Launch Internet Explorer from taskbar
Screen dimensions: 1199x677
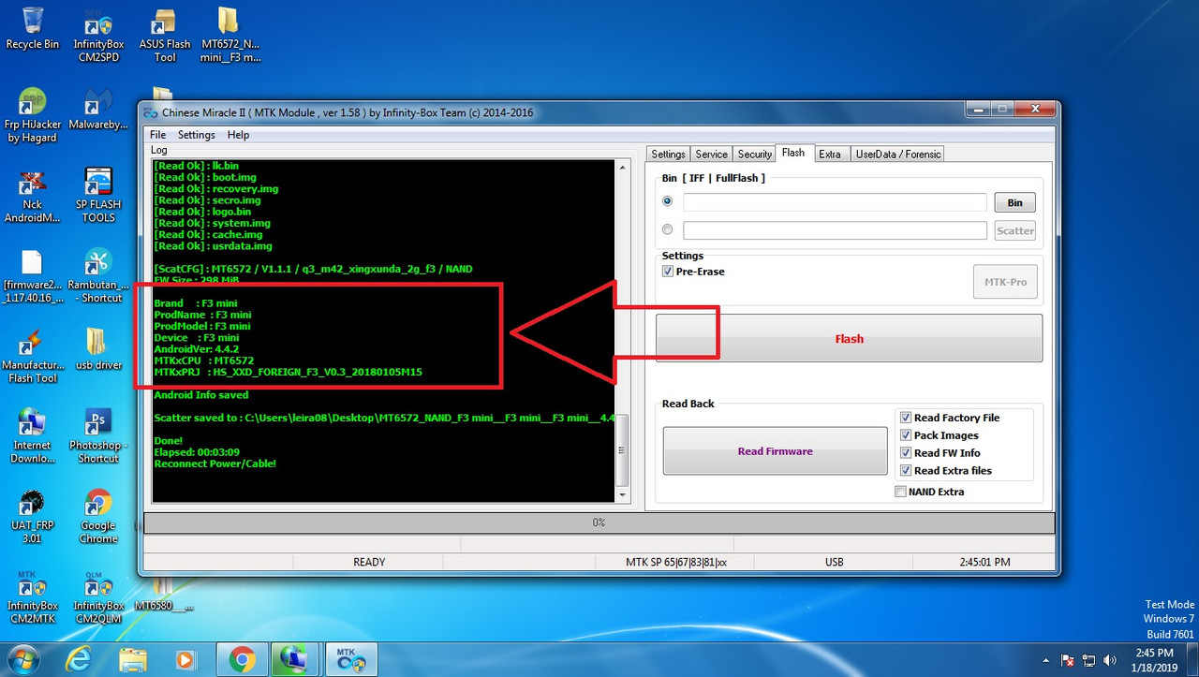coord(79,660)
